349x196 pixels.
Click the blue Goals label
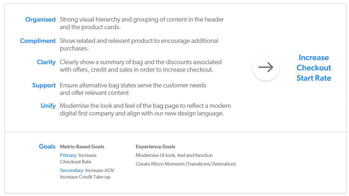47,147
